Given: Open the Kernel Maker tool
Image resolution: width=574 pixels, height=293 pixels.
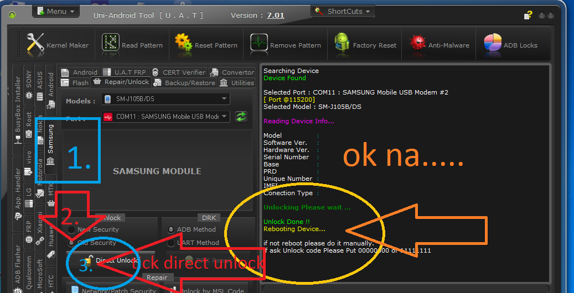Looking at the screenshot, I should point(58,45).
